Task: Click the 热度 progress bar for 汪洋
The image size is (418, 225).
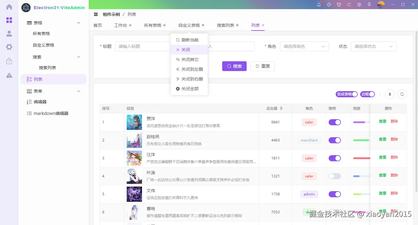Action: [x=361, y=158]
